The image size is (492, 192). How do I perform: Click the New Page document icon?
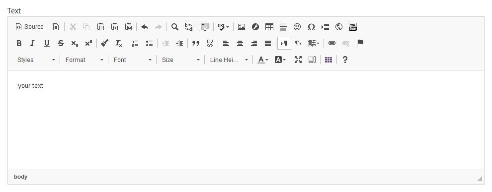pos(56,27)
